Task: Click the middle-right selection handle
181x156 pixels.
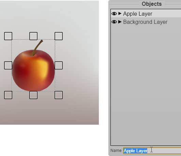Action: (59, 65)
